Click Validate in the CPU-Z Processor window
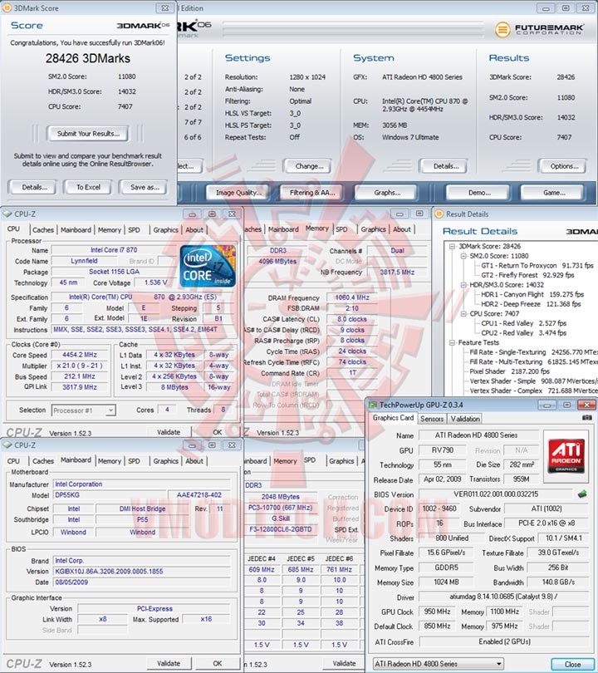 168,432
